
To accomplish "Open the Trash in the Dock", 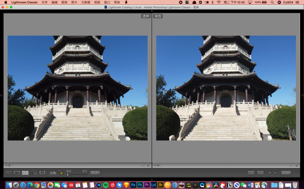I will [295, 185].
